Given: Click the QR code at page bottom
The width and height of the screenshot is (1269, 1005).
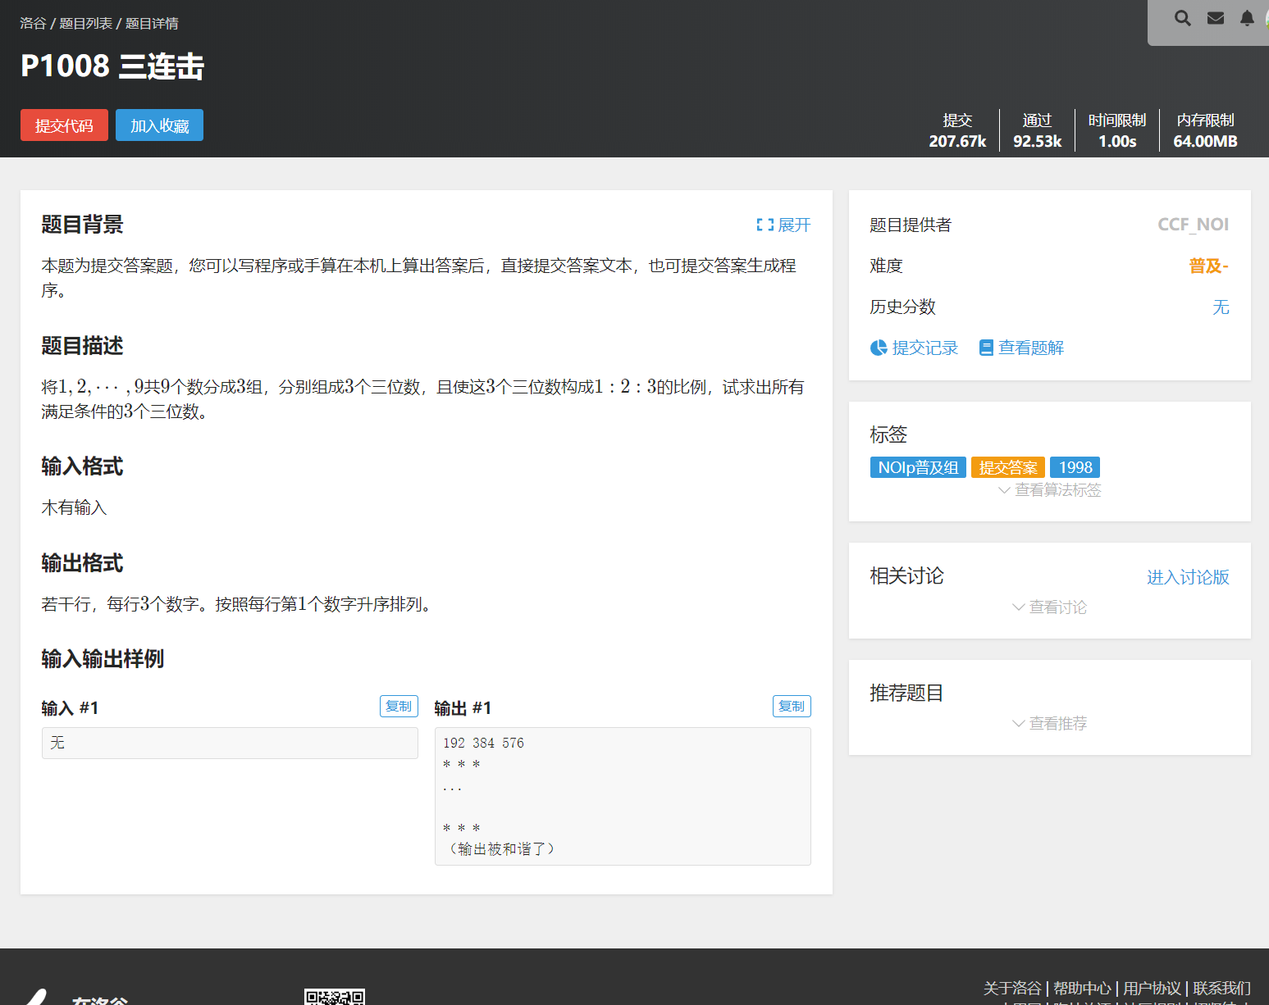Looking at the screenshot, I should coord(336,996).
